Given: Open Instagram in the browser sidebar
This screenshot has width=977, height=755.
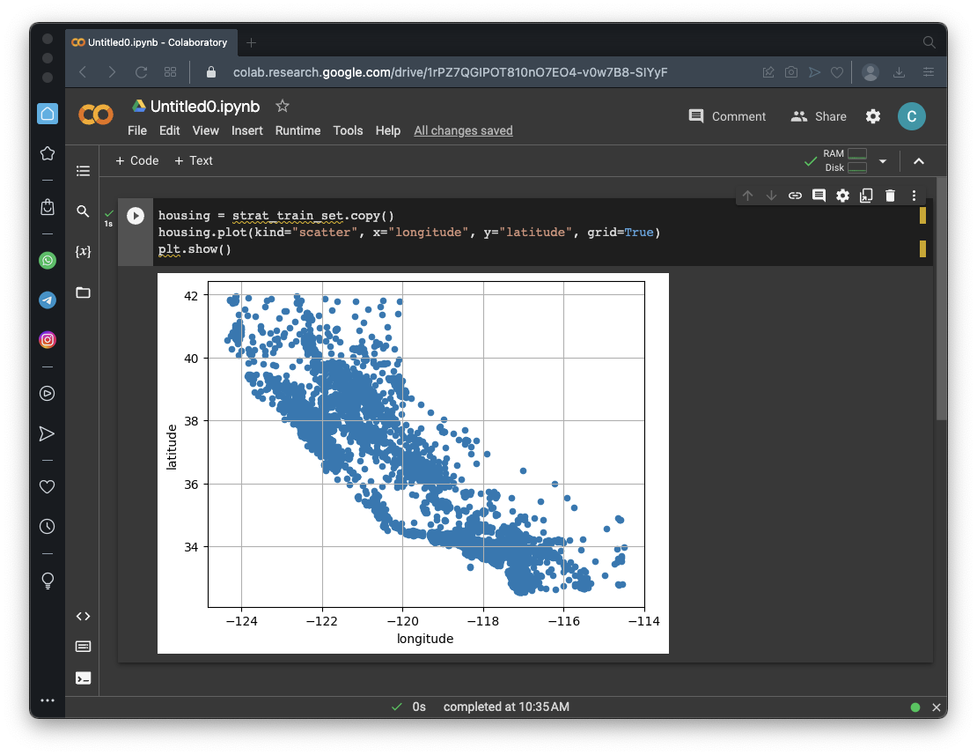Looking at the screenshot, I should [x=48, y=340].
